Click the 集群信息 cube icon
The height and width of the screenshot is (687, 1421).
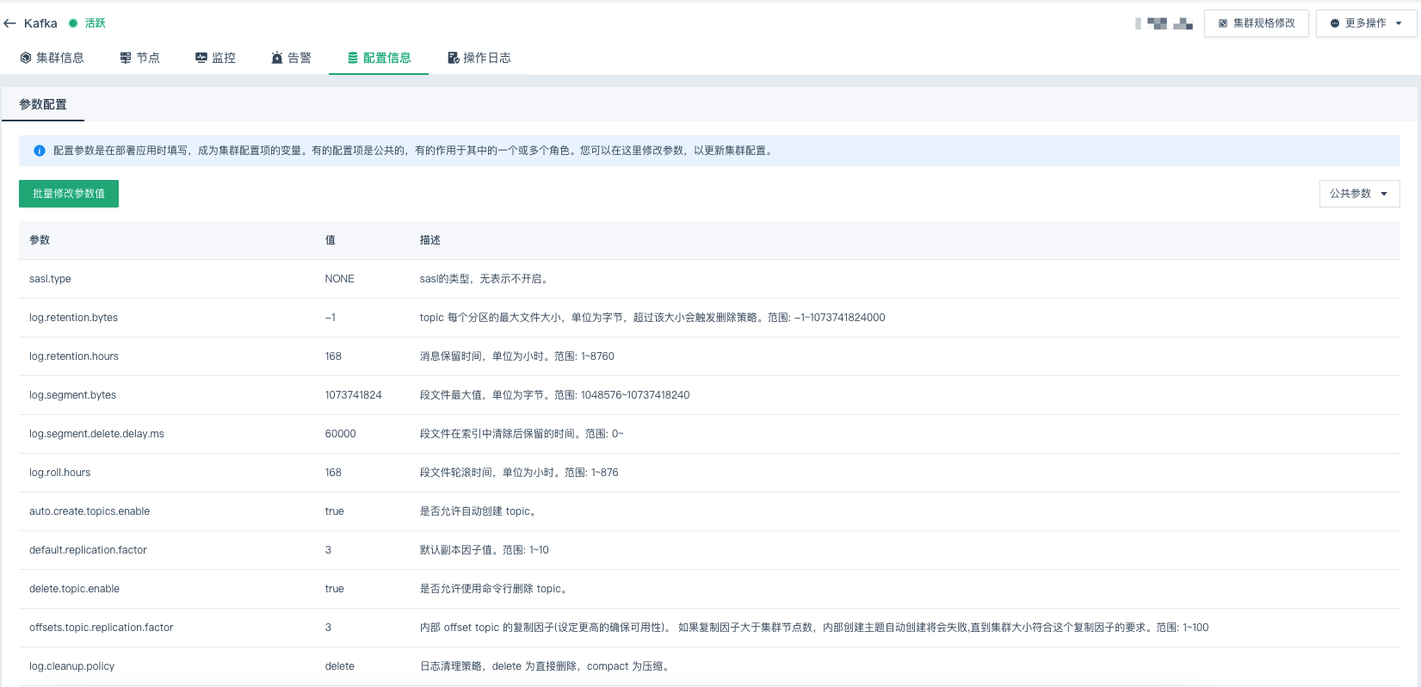tap(26, 58)
